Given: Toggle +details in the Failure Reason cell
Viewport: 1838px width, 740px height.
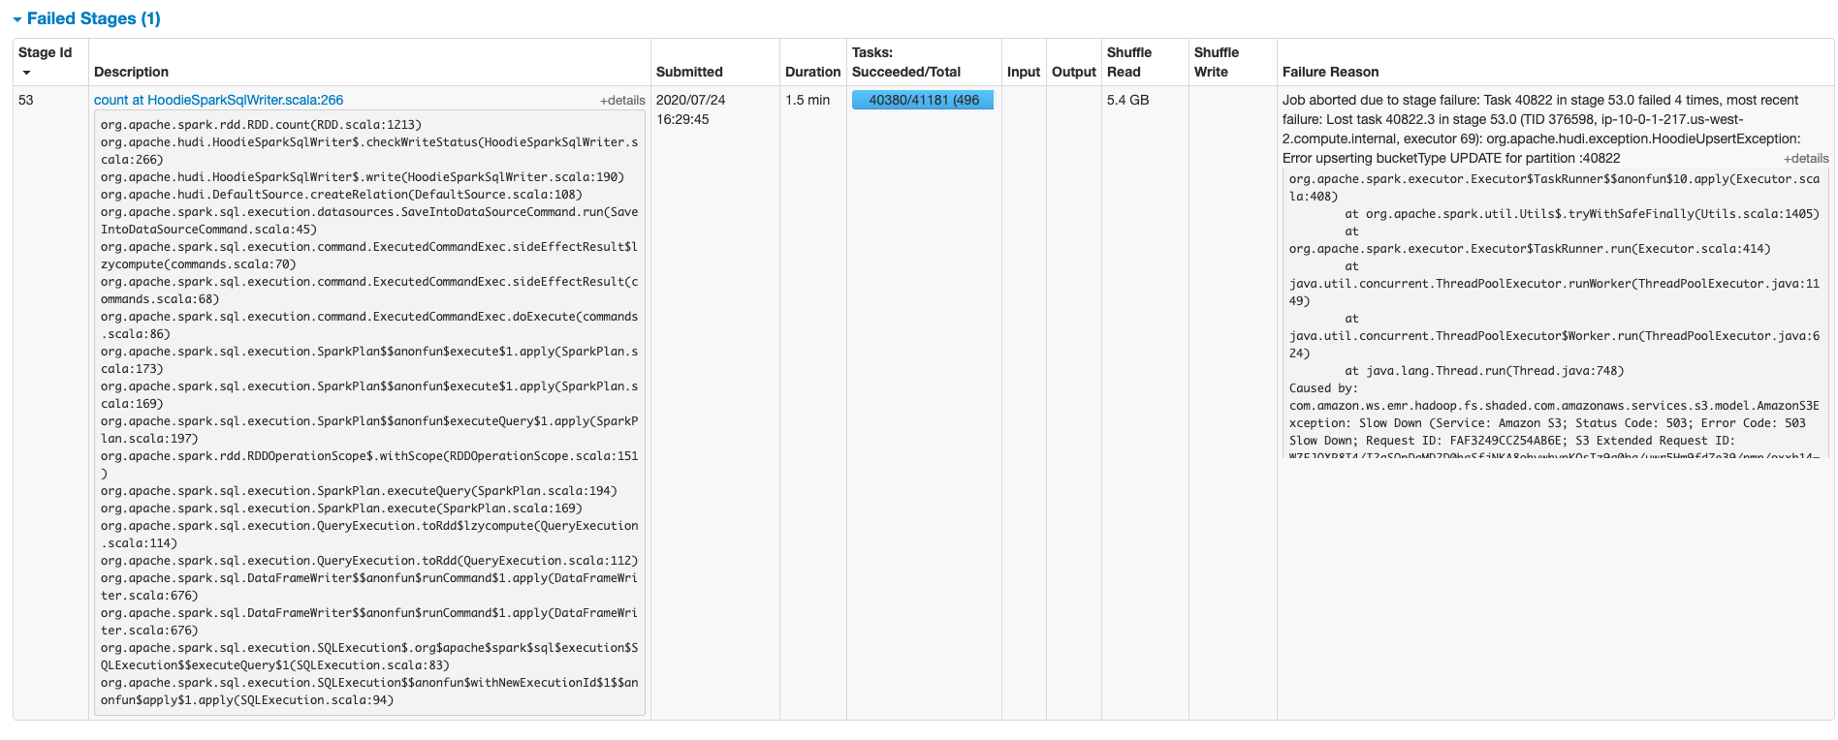Looking at the screenshot, I should [1806, 159].
